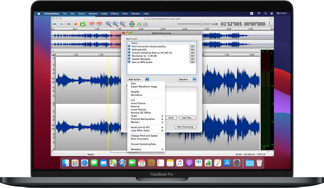Screen dimensions: 324x188
Task: Uncheck the Save as MP3 Audio action
Action: (x=129, y=62)
